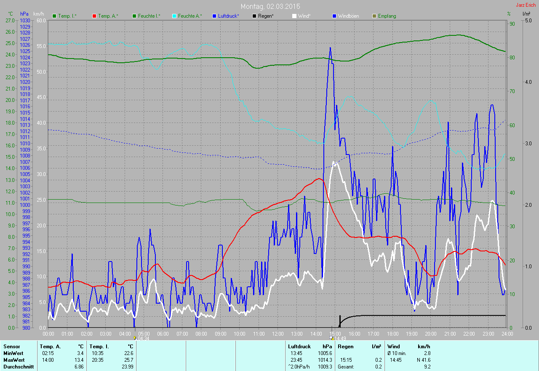The height and width of the screenshot is (371, 539).
Task: Click the cyan Feuchte A. legend square
Action: pyautogui.click(x=174, y=16)
